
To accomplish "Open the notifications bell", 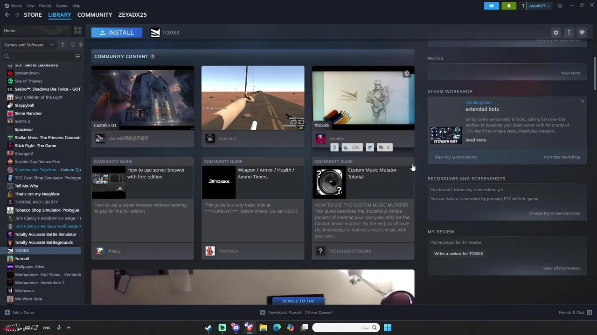I will click(509, 6).
